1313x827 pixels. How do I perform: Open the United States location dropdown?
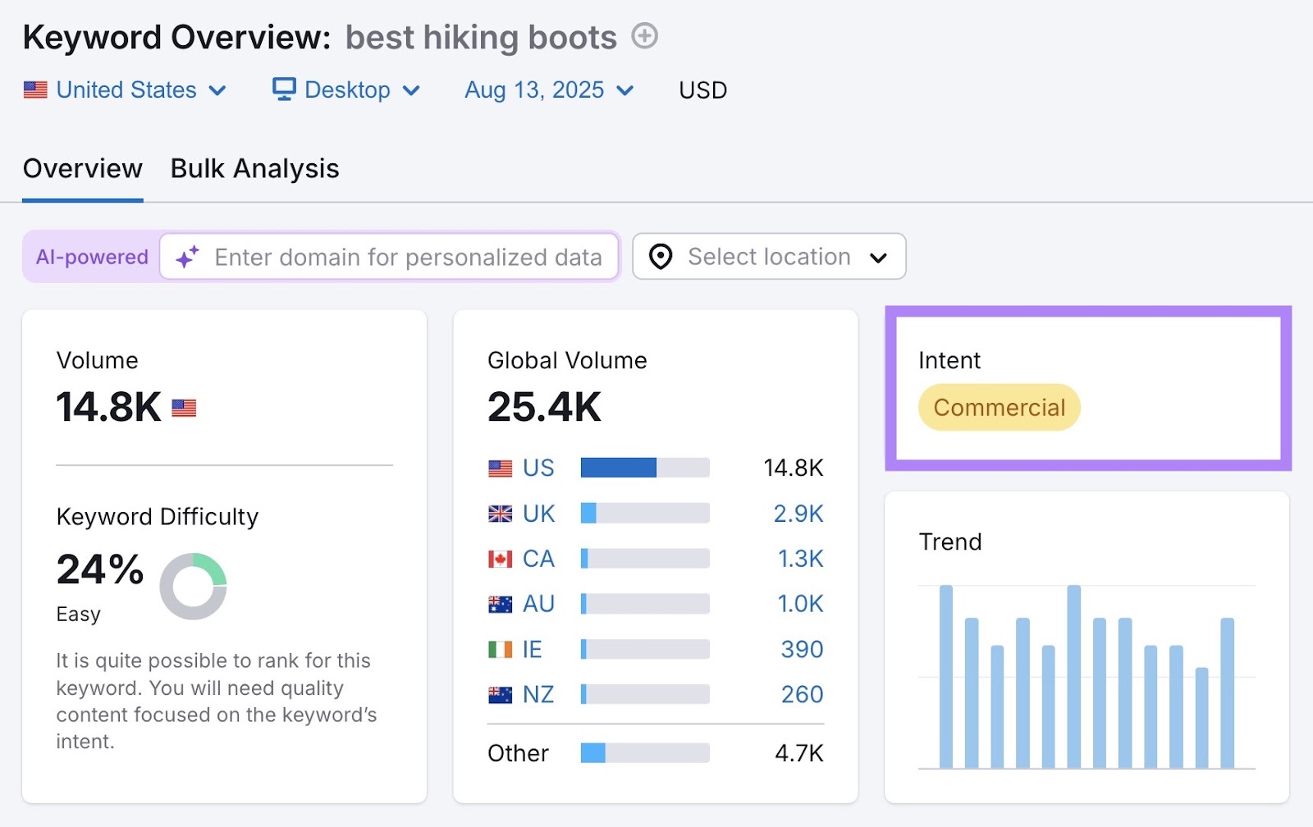217,90
